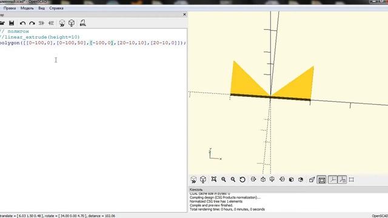
Task: Reset the view with the circular arrow icon
Action: point(242,179)
